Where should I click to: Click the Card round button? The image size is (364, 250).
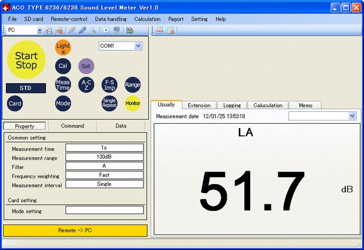15,103
